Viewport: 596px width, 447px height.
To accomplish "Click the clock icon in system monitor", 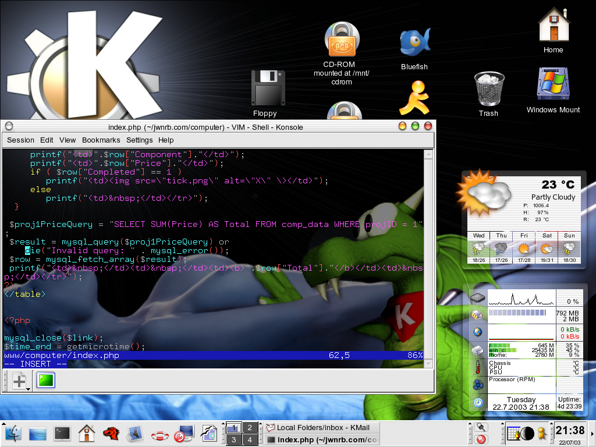I will (478, 402).
